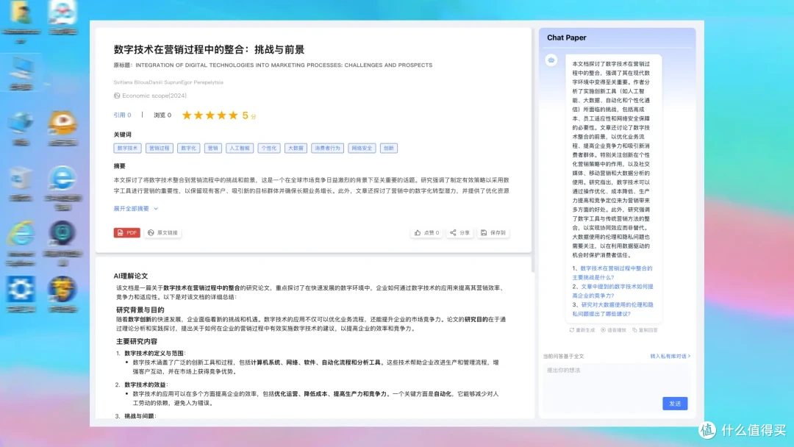Click the 浏览 0 views count
Image resolution: width=794 pixels, height=447 pixels.
point(162,115)
